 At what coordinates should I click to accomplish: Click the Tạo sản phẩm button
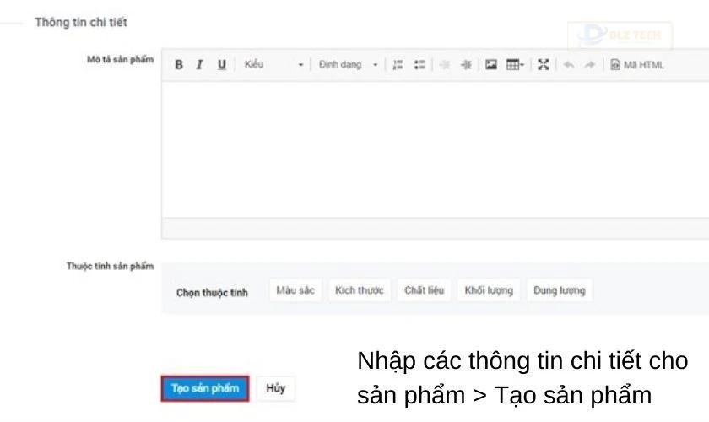(x=205, y=388)
